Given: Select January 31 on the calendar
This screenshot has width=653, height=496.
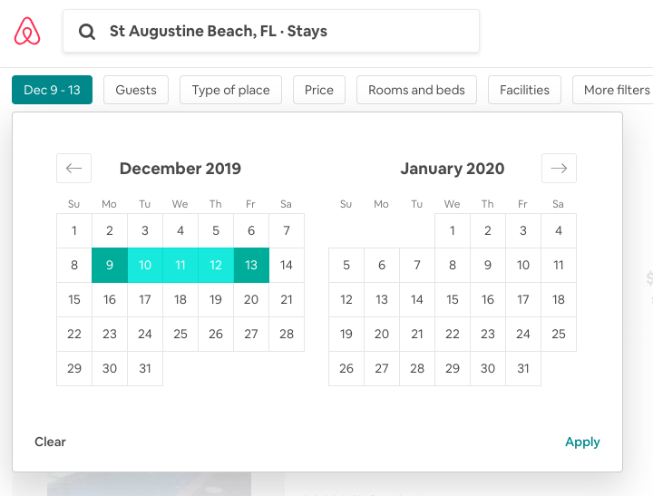Looking at the screenshot, I should [x=523, y=368].
